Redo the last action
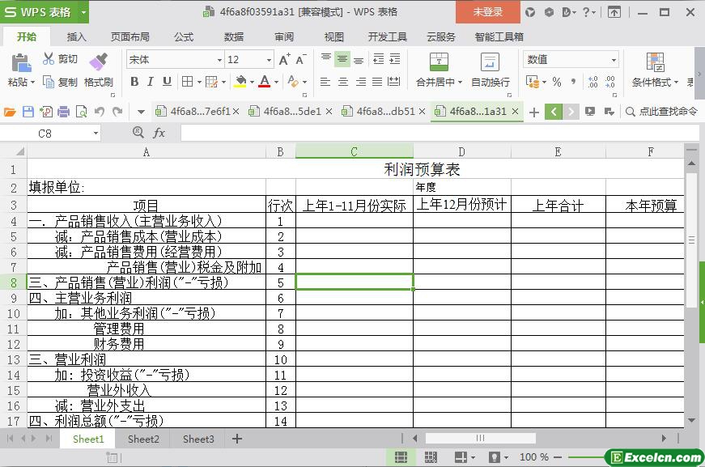Viewport: 705px width, 467px height. (117, 112)
